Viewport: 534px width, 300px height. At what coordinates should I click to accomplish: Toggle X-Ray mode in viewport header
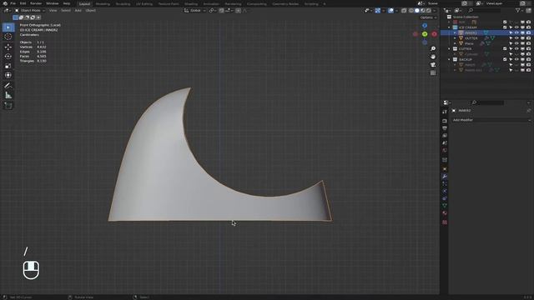coord(404,11)
